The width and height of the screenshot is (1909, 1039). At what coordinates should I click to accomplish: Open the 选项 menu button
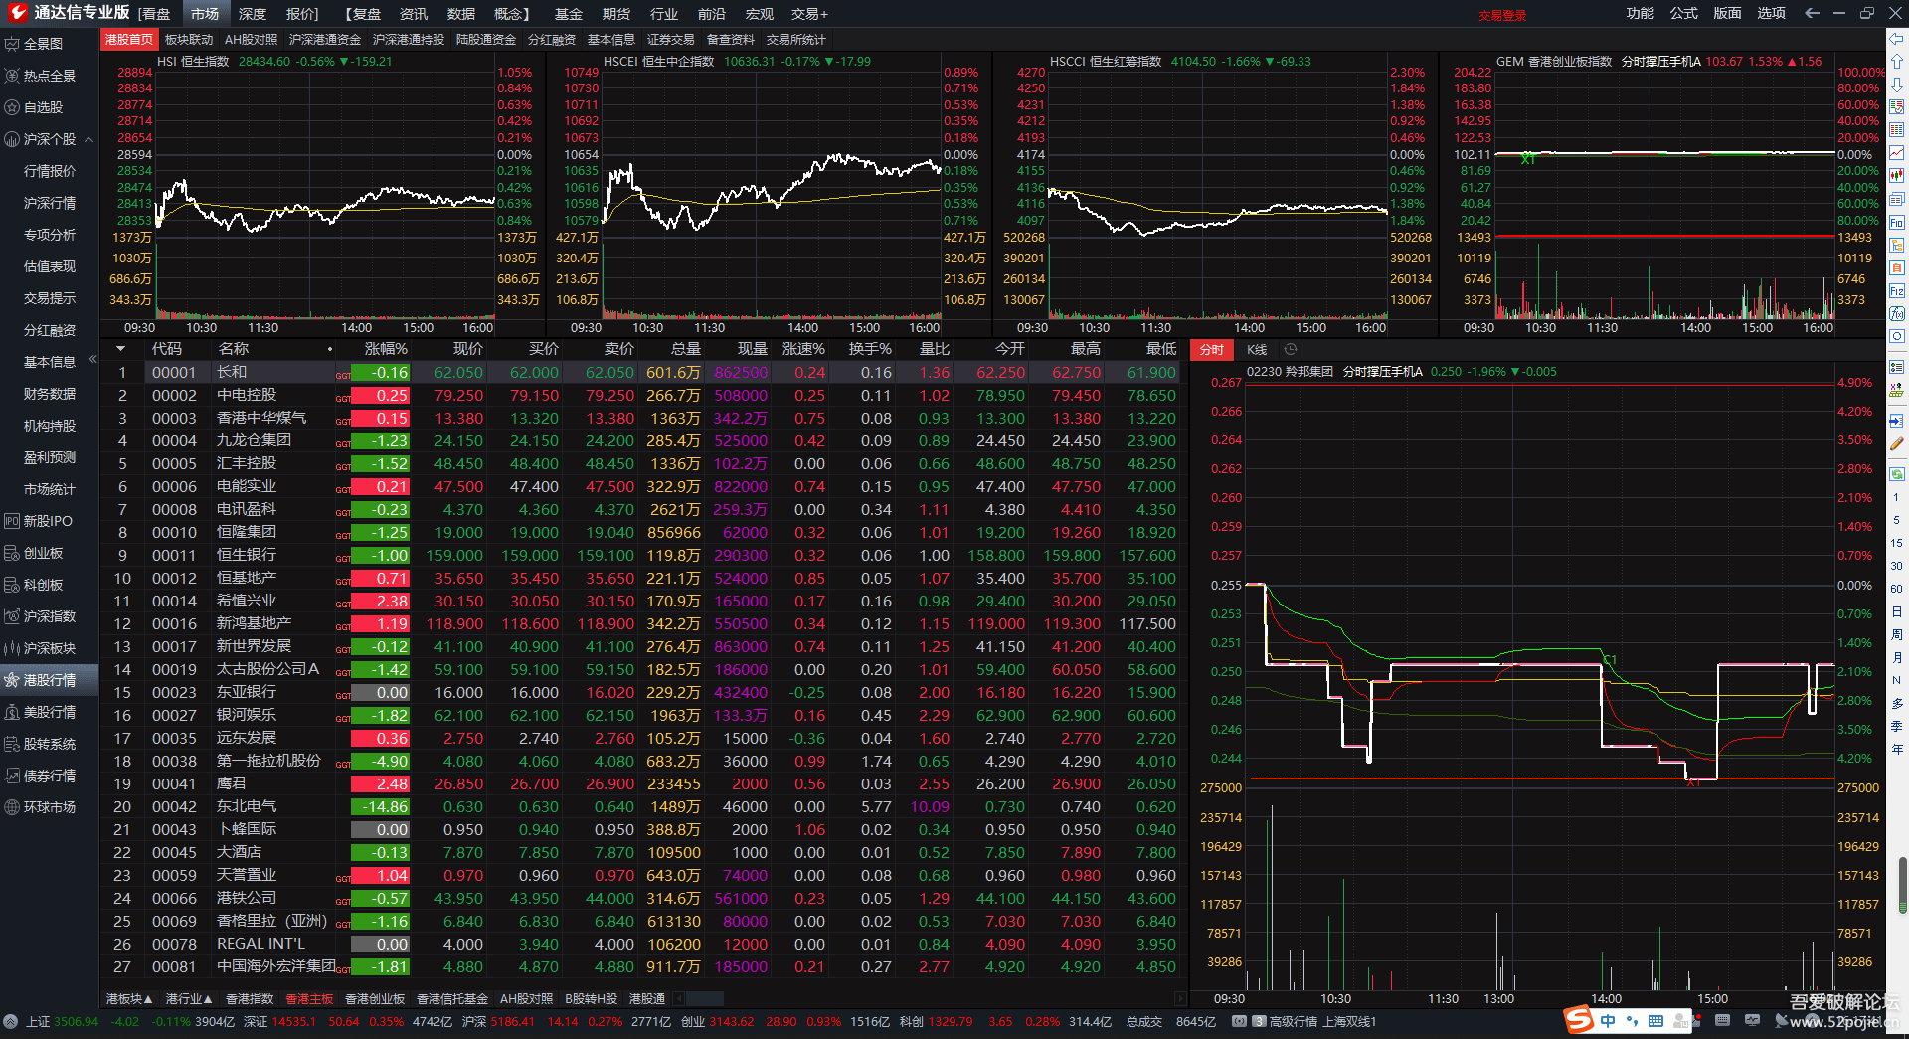pos(1772,13)
